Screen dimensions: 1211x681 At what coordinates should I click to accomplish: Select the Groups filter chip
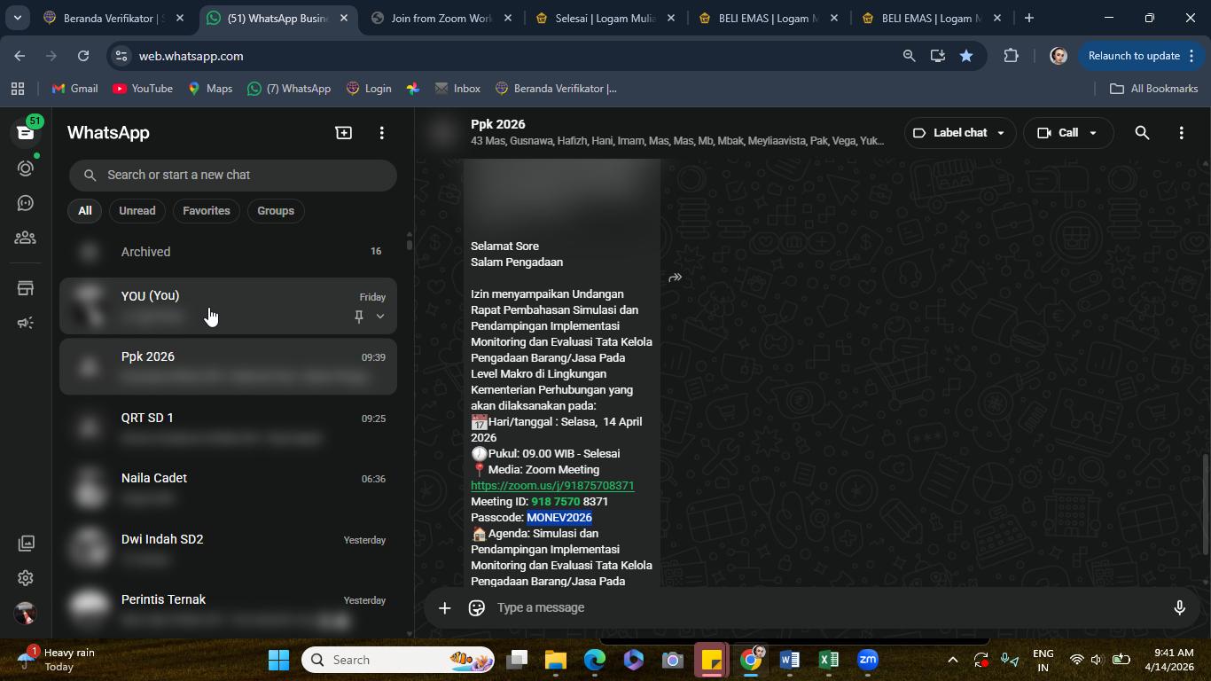tap(276, 211)
